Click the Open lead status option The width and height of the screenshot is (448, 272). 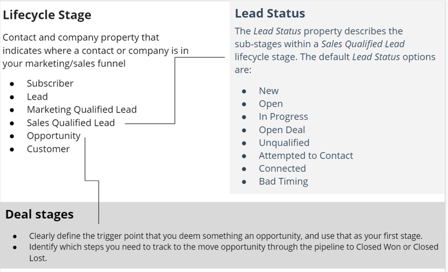point(271,104)
